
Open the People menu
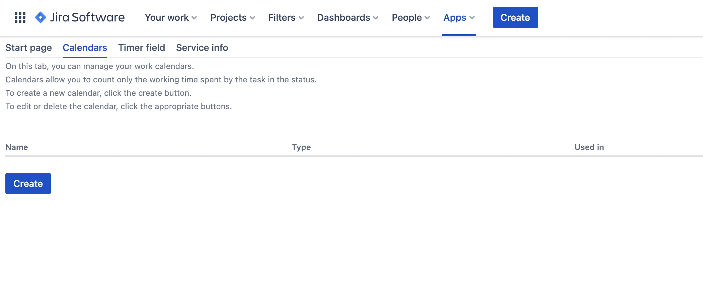coord(411,17)
